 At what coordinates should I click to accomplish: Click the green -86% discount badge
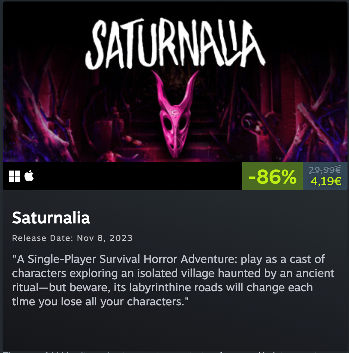(272, 176)
